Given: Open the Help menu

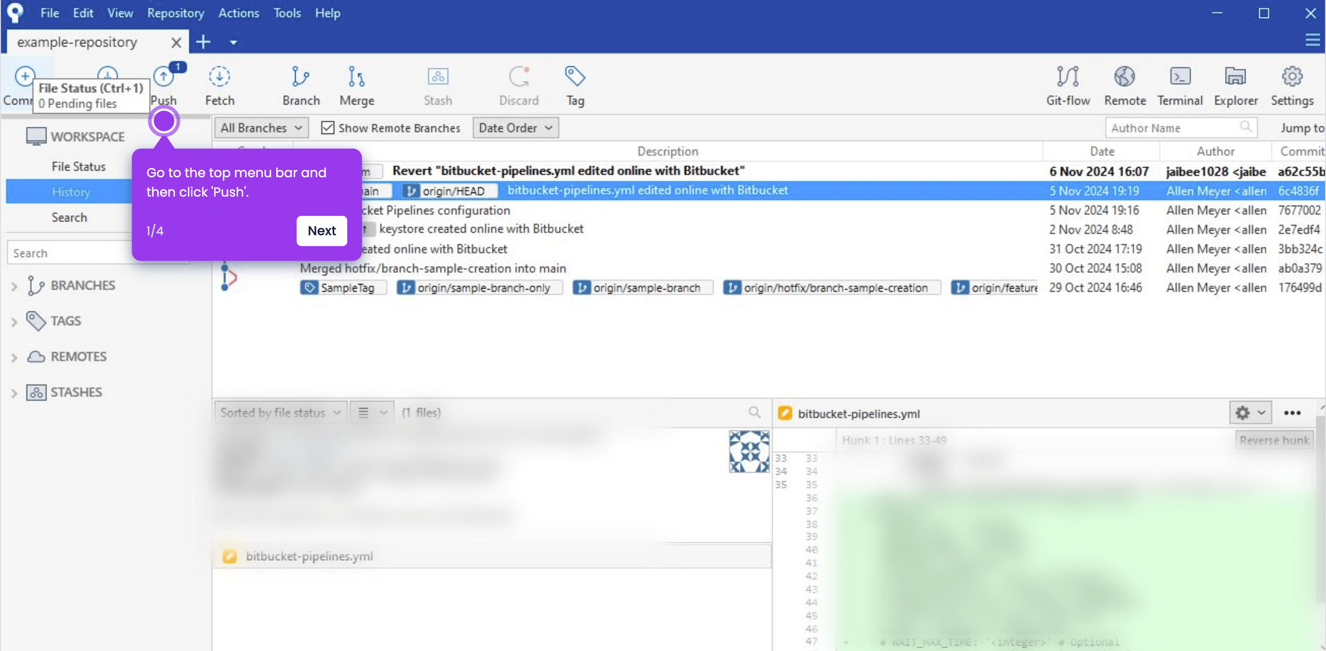Looking at the screenshot, I should point(327,13).
